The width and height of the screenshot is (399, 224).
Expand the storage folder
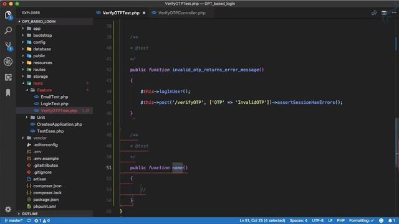[41, 77]
